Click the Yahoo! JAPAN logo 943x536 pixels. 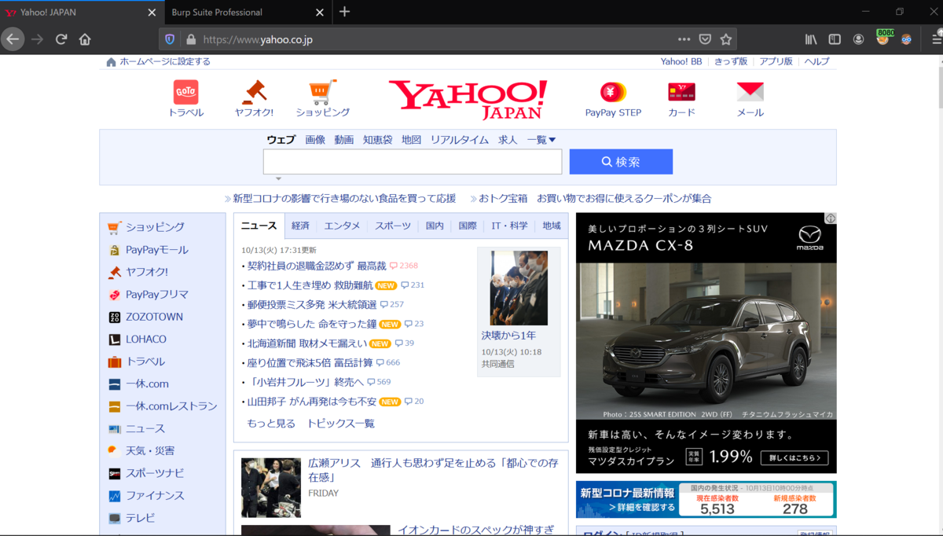click(468, 99)
